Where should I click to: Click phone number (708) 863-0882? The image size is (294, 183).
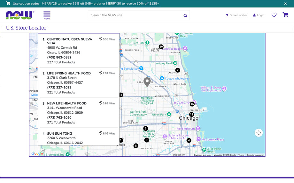(x=59, y=57)
